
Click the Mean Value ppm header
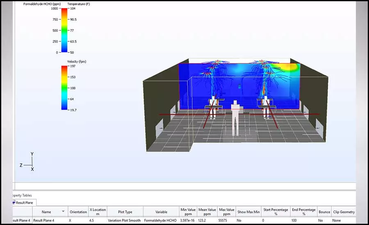pos(207,211)
